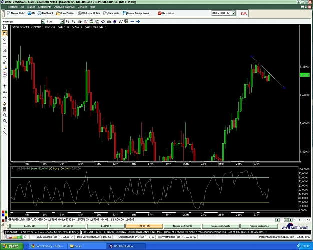The width and height of the screenshot is (313, 250).
Task: Switch to the EUR/JPY workspace tab
Action: click(106, 226)
